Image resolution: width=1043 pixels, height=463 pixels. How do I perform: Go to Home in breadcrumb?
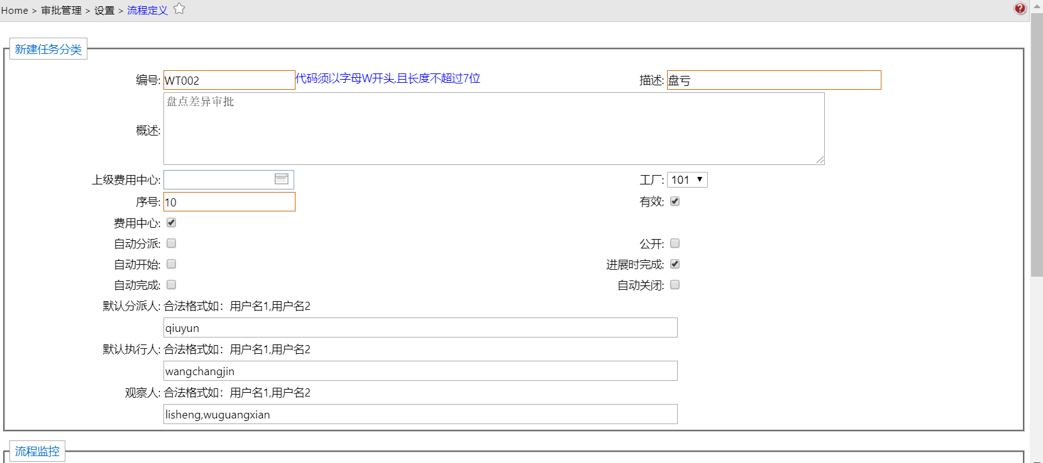(x=14, y=11)
